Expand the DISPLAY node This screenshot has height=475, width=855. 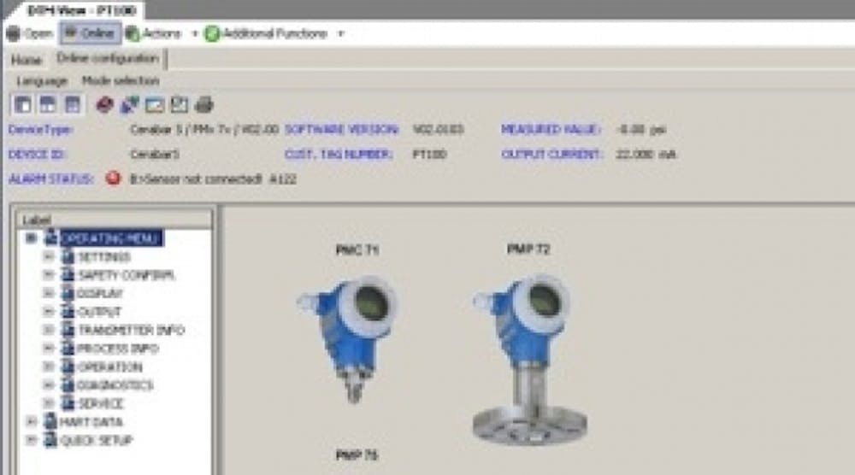point(48,294)
